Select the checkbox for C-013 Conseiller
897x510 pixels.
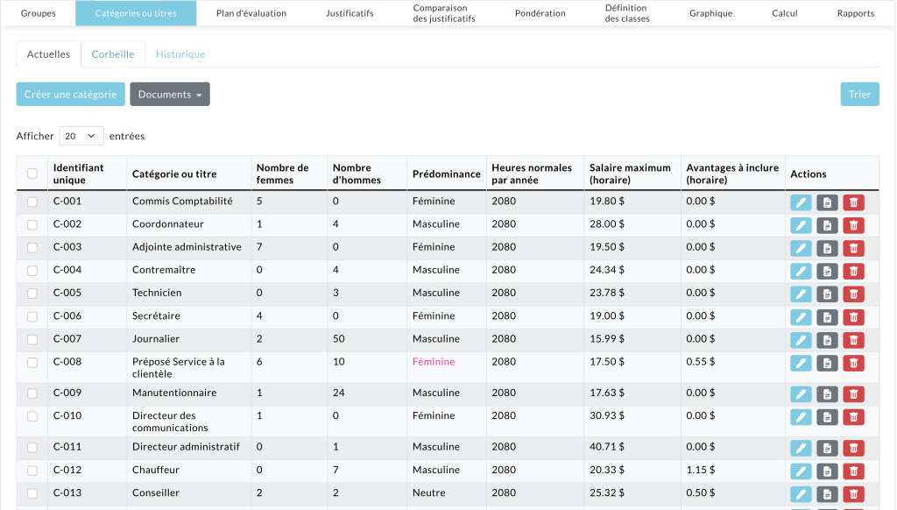[x=32, y=492]
